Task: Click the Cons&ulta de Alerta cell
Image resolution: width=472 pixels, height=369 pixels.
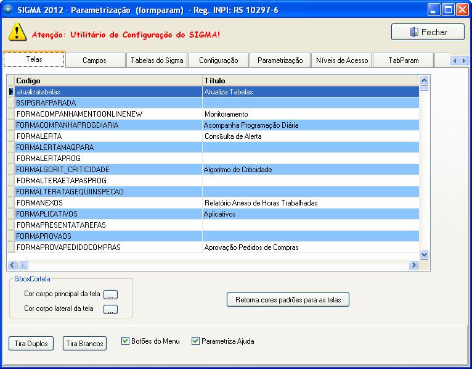Action: pyautogui.click(x=311, y=136)
